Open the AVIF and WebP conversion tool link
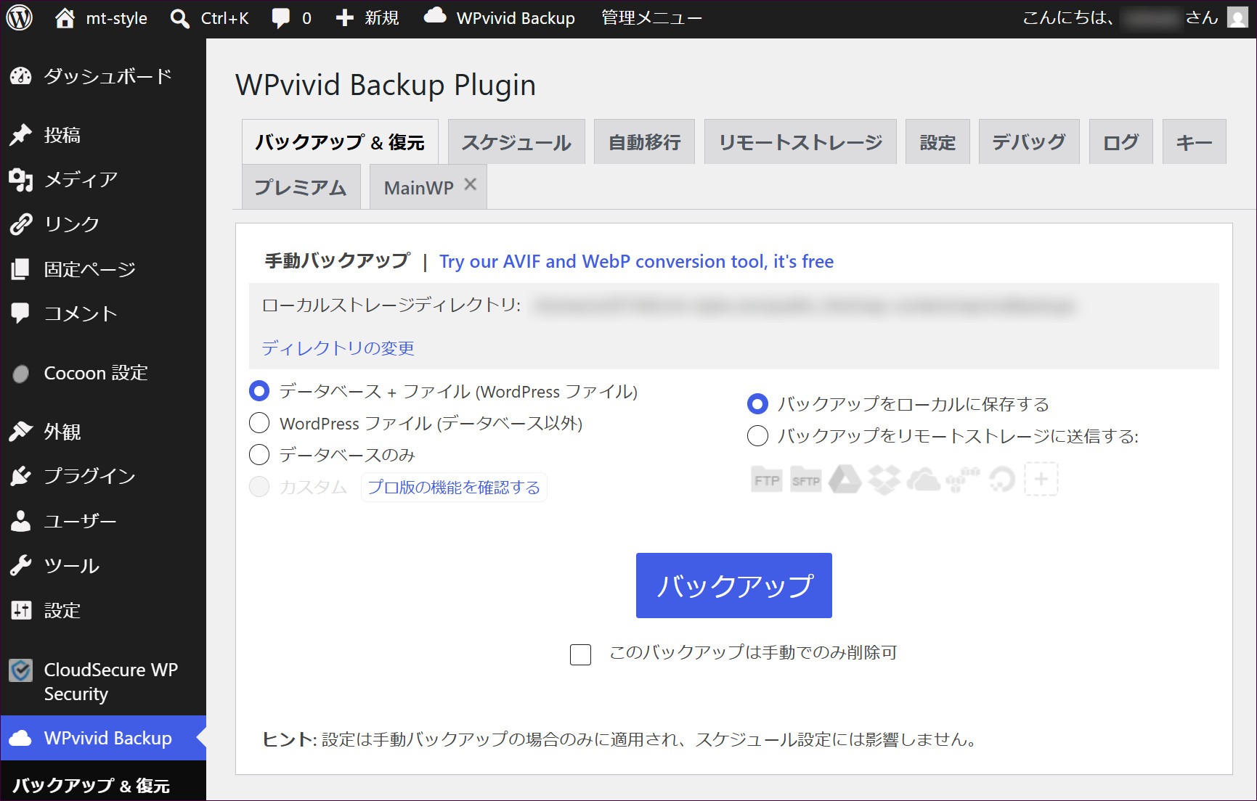 (636, 261)
